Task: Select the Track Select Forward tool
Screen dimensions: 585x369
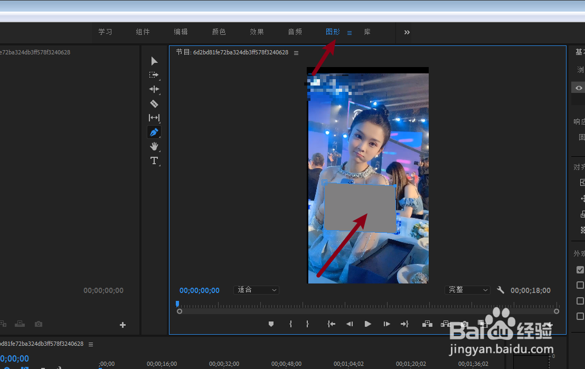Action: click(x=154, y=75)
